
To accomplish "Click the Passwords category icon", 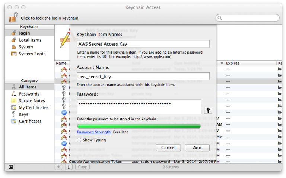I will [14, 94].
